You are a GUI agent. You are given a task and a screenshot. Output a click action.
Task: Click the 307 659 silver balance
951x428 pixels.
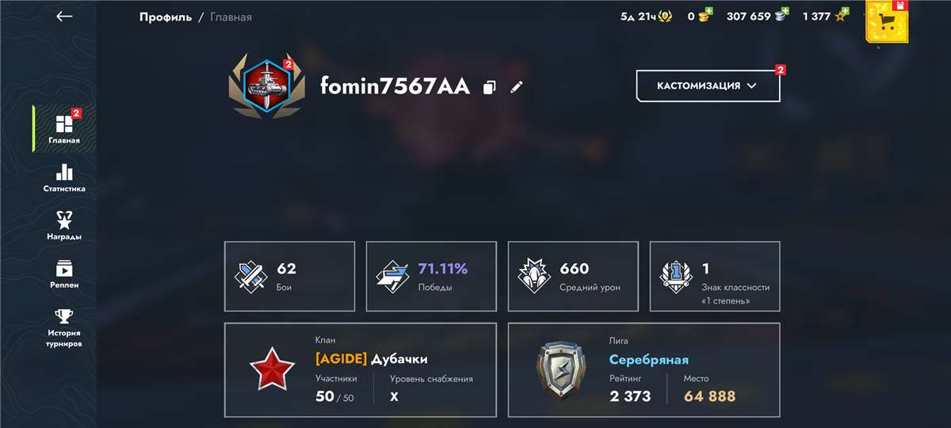[747, 16]
